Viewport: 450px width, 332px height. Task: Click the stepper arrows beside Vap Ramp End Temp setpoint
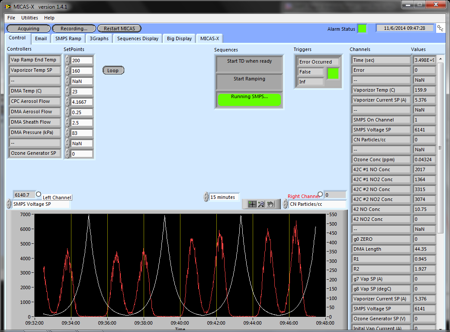coord(67,60)
